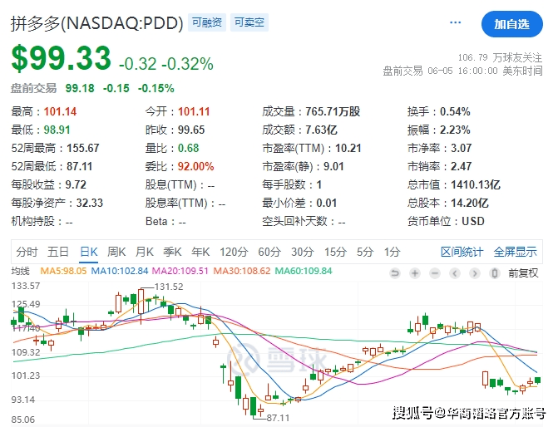The height and width of the screenshot is (427, 558).
Task: Open 全屏显示 fullscreen chart view
Action: pyautogui.click(x=515, y=252)
